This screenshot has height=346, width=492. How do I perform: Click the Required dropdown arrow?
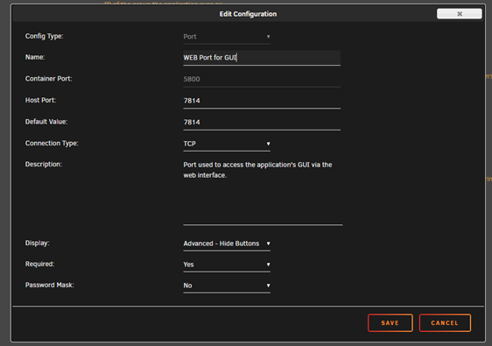(268, 265)
